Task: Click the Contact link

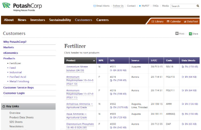Action: tap(131, 6)
